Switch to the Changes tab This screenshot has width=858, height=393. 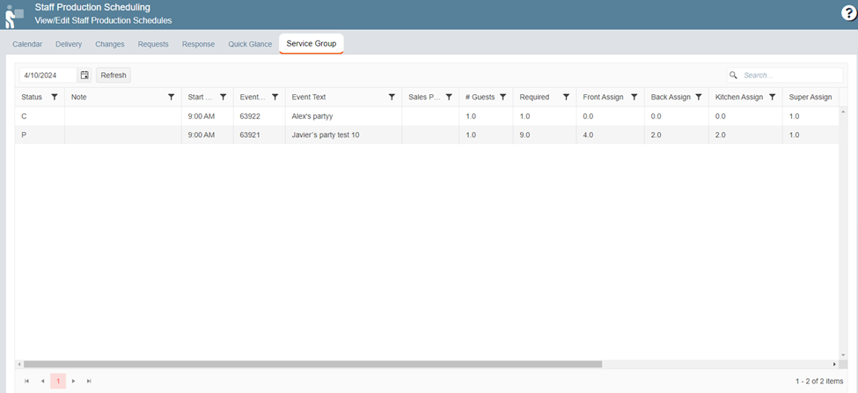(x=109, y=44)
